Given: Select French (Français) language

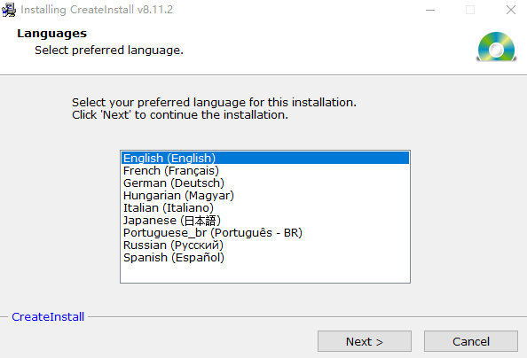Looking at the screenshot, I should pyautogui.click(x=265, y=170).
